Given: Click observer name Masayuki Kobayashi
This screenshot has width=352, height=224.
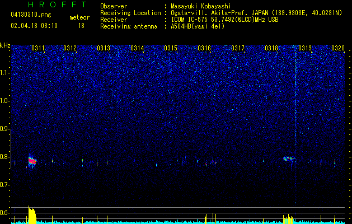Looking at the screenshot, I should [201, 6].
